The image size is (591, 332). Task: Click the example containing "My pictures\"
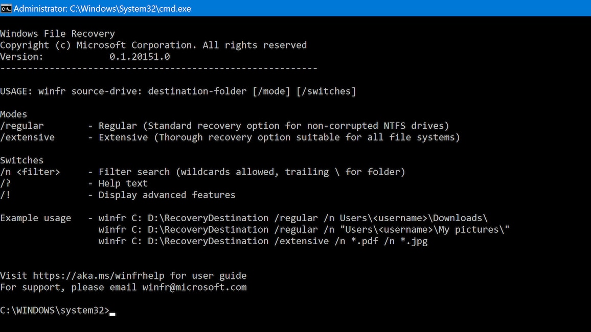[304, 230]
